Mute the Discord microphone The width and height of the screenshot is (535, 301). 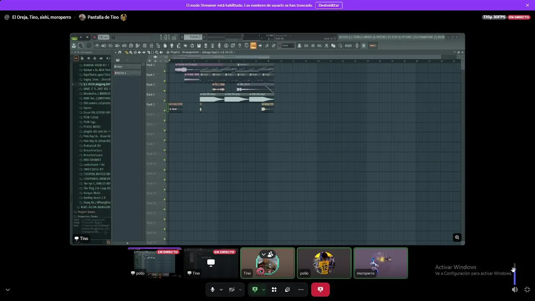click(212, 289)
